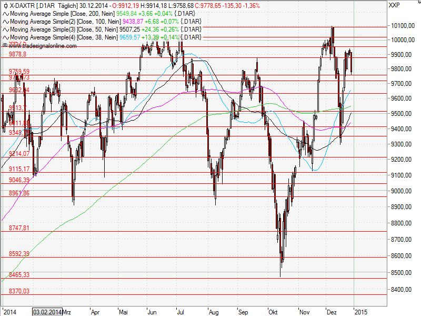Select the date field showing 03.02.2014
421x316 pixels.
pyautogui.click(x=47, y=312)
